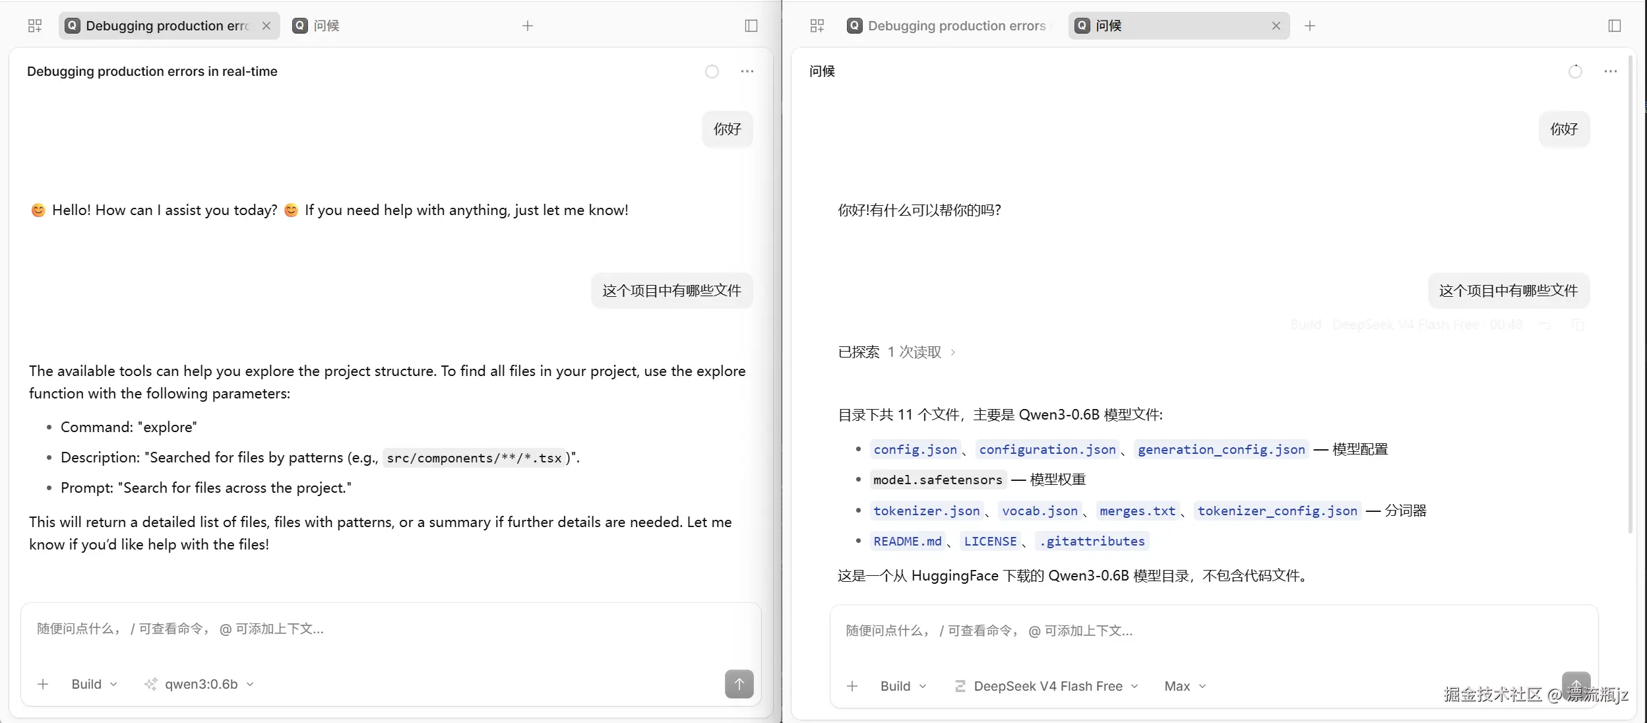Click the Prompt: "Search for files across the project." line
Screen dimensions: 1647x723
206,487
